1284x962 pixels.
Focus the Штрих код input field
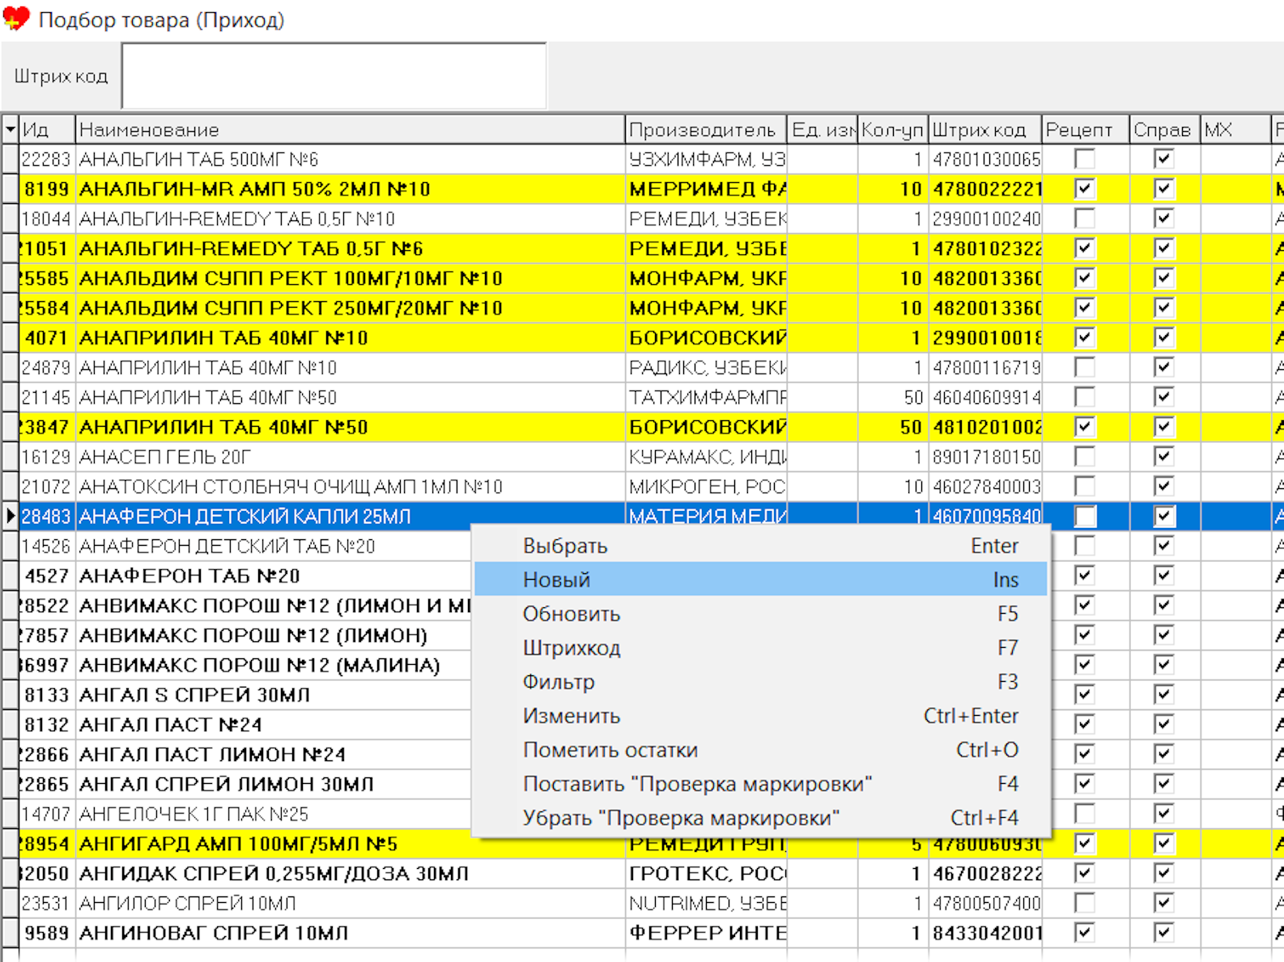pyautogui.click(x=334, y=76)
